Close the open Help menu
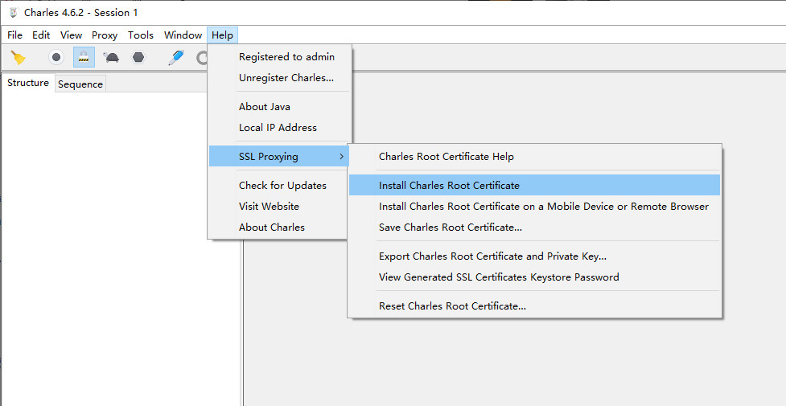The height and width of the screenshot is (406, 786). point(222,35)
